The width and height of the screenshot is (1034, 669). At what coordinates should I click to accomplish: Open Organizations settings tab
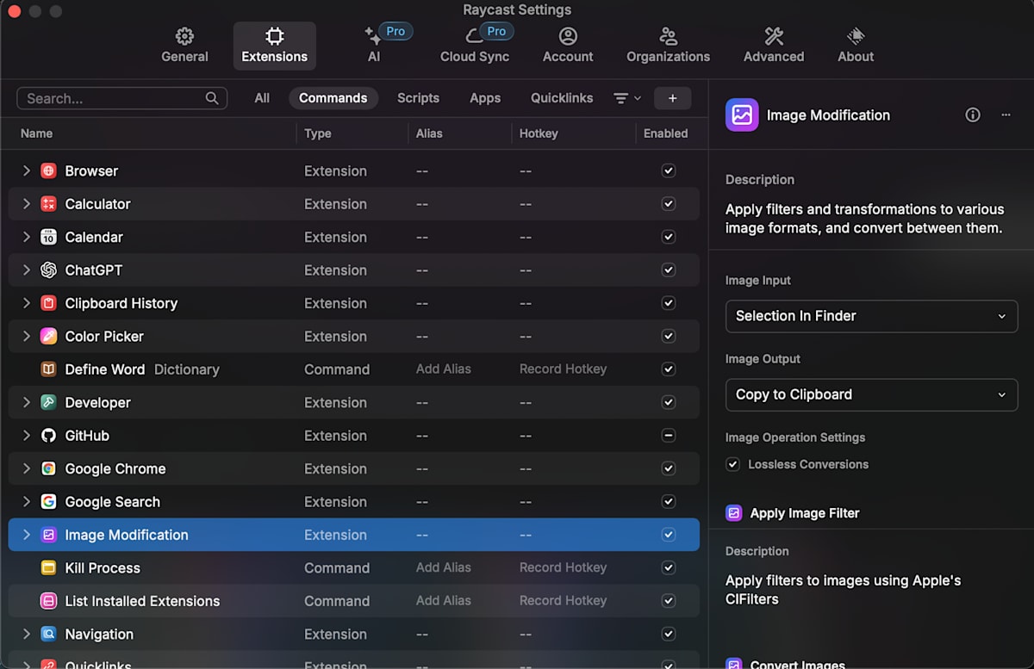[668, 46]
